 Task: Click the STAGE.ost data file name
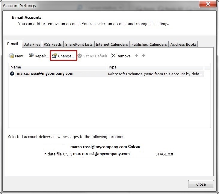(x=164, y=154)
